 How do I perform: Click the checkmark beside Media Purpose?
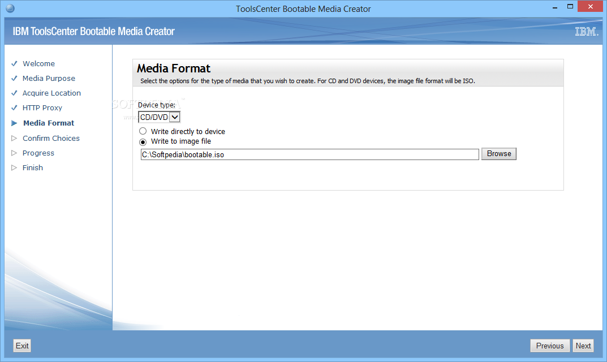point(14,78)
